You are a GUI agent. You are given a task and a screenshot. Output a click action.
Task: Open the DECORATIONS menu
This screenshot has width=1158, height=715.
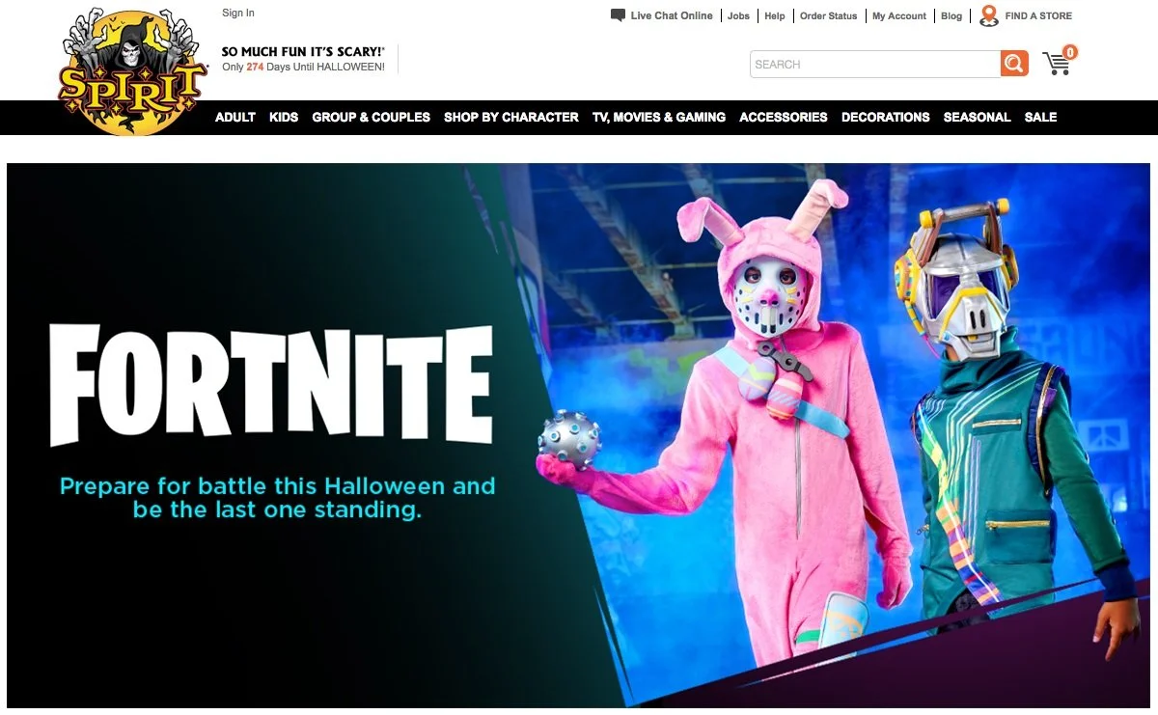point(886,117)
